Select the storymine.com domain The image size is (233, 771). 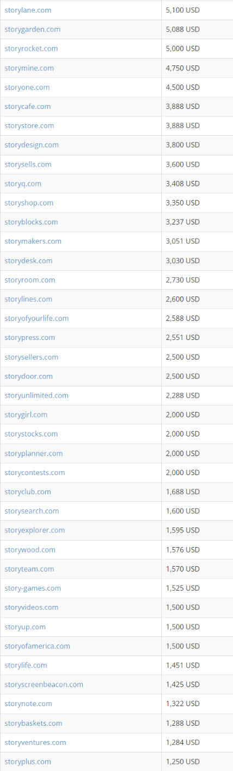(29, 68)
